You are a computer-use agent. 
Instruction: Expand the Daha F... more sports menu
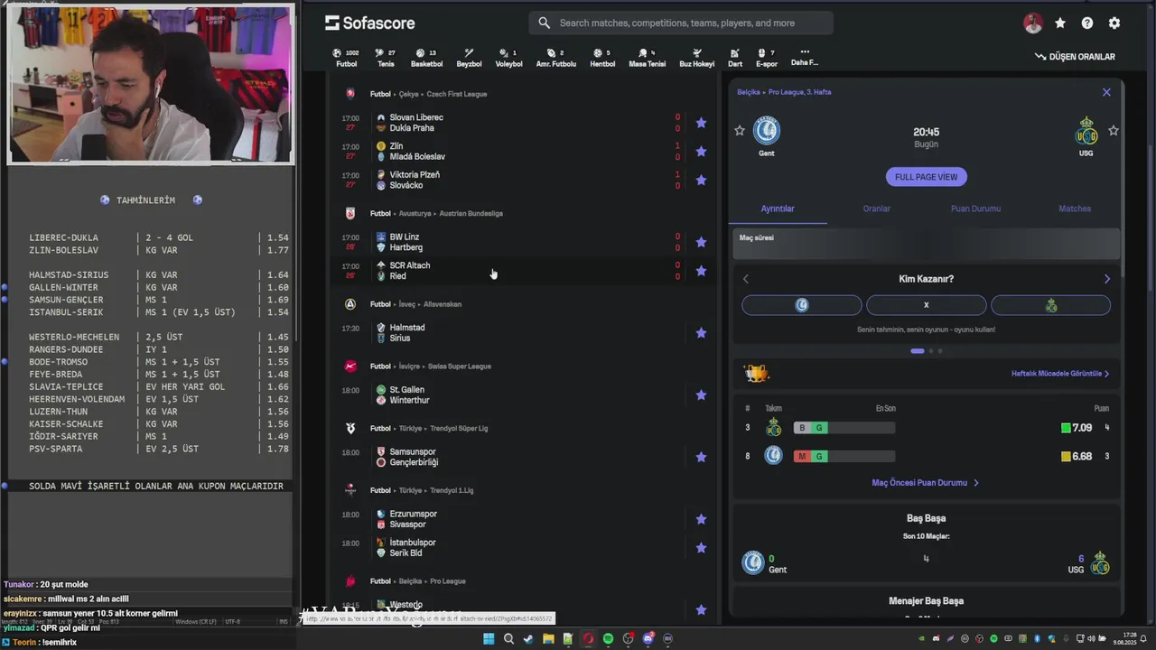tap(804, 58)
